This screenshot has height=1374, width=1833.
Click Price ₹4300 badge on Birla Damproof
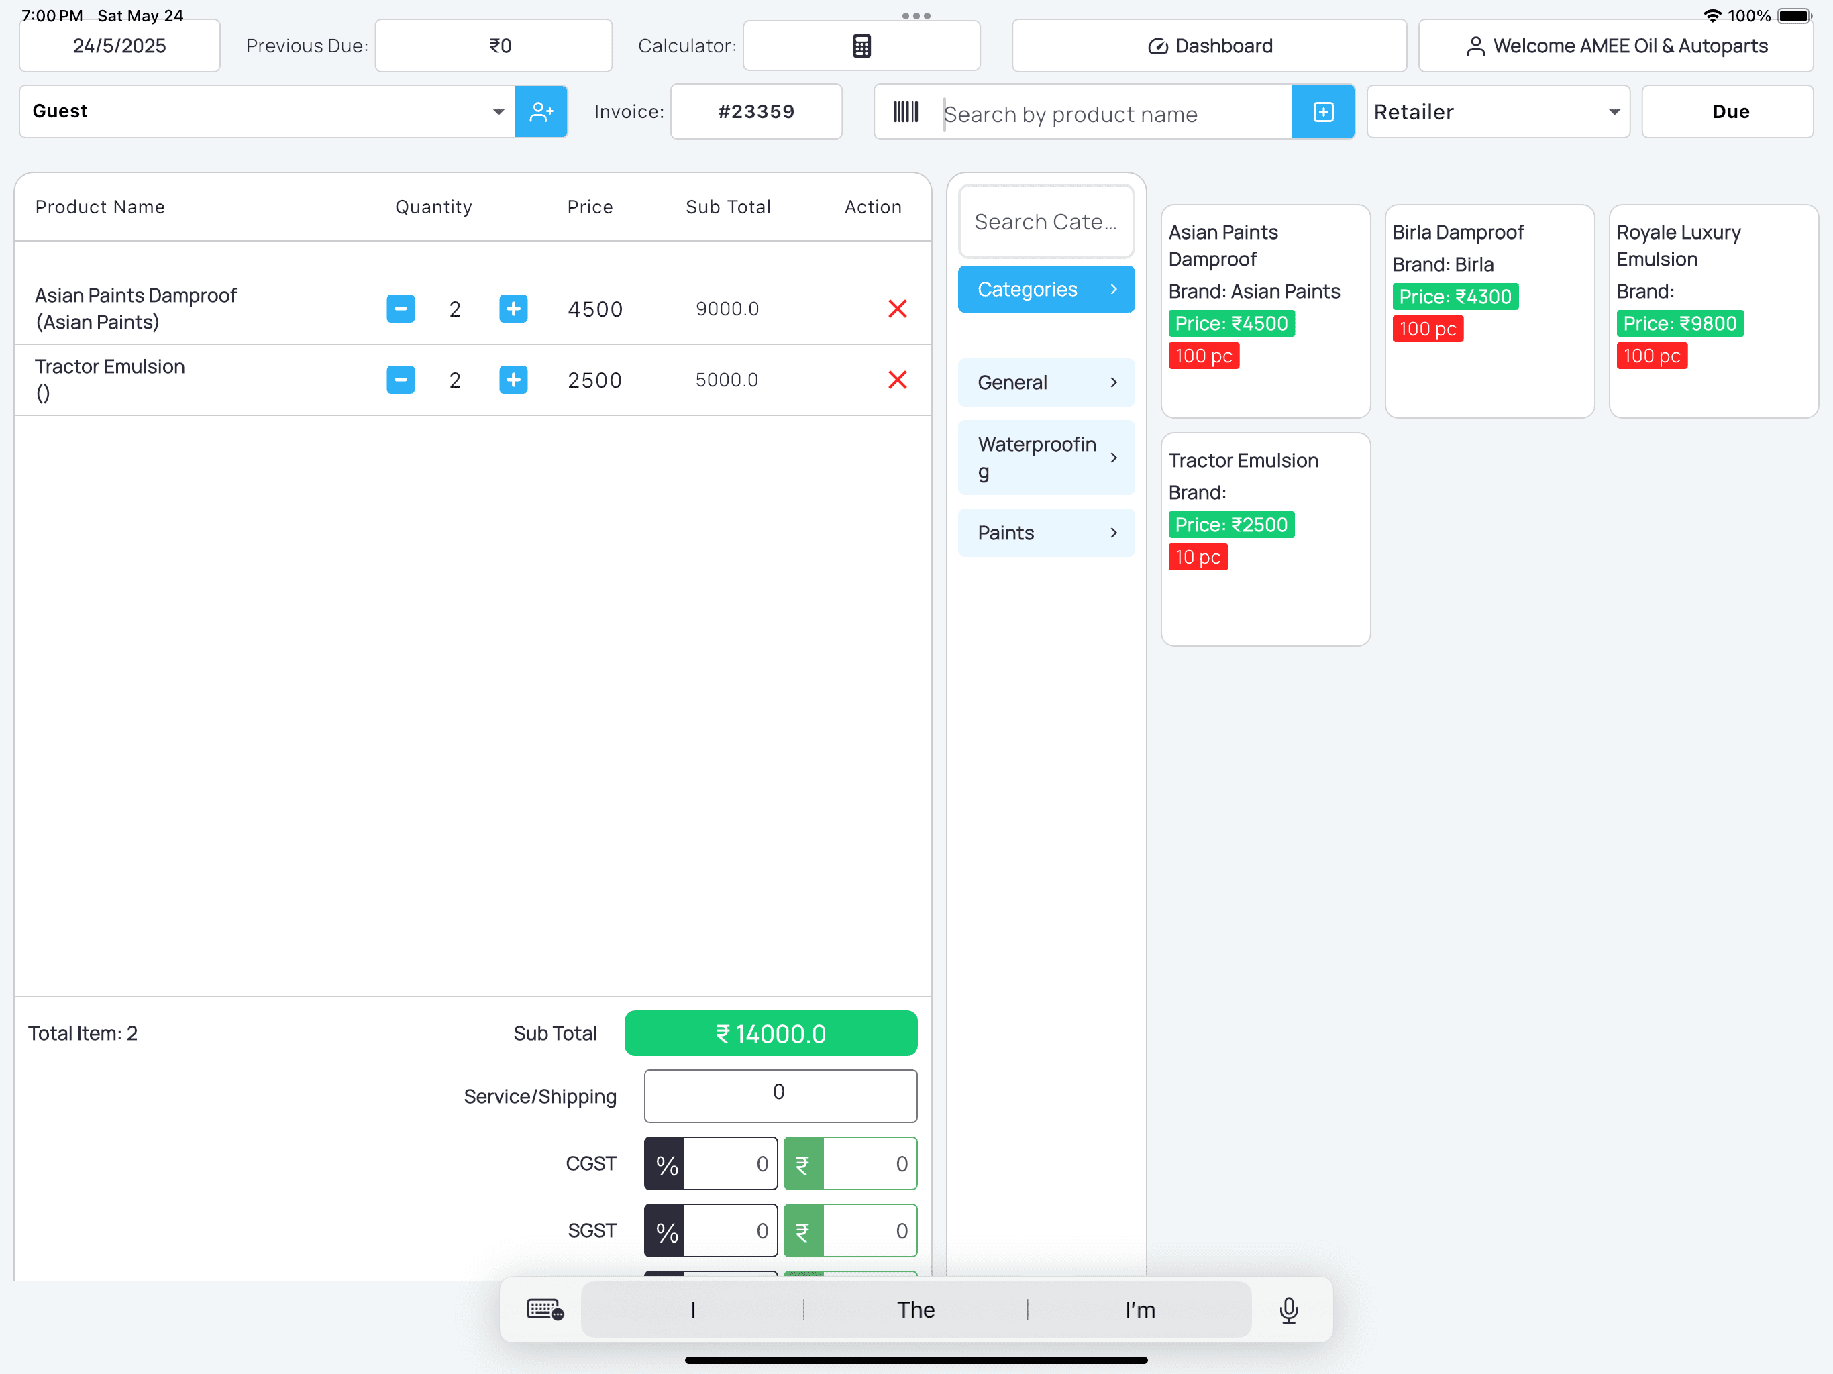point(1455,297)
